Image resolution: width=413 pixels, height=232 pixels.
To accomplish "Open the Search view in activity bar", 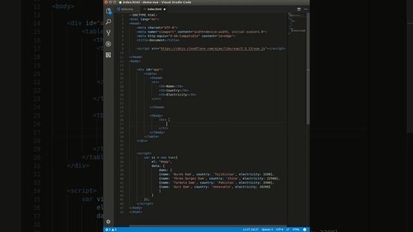I will 108,21.
